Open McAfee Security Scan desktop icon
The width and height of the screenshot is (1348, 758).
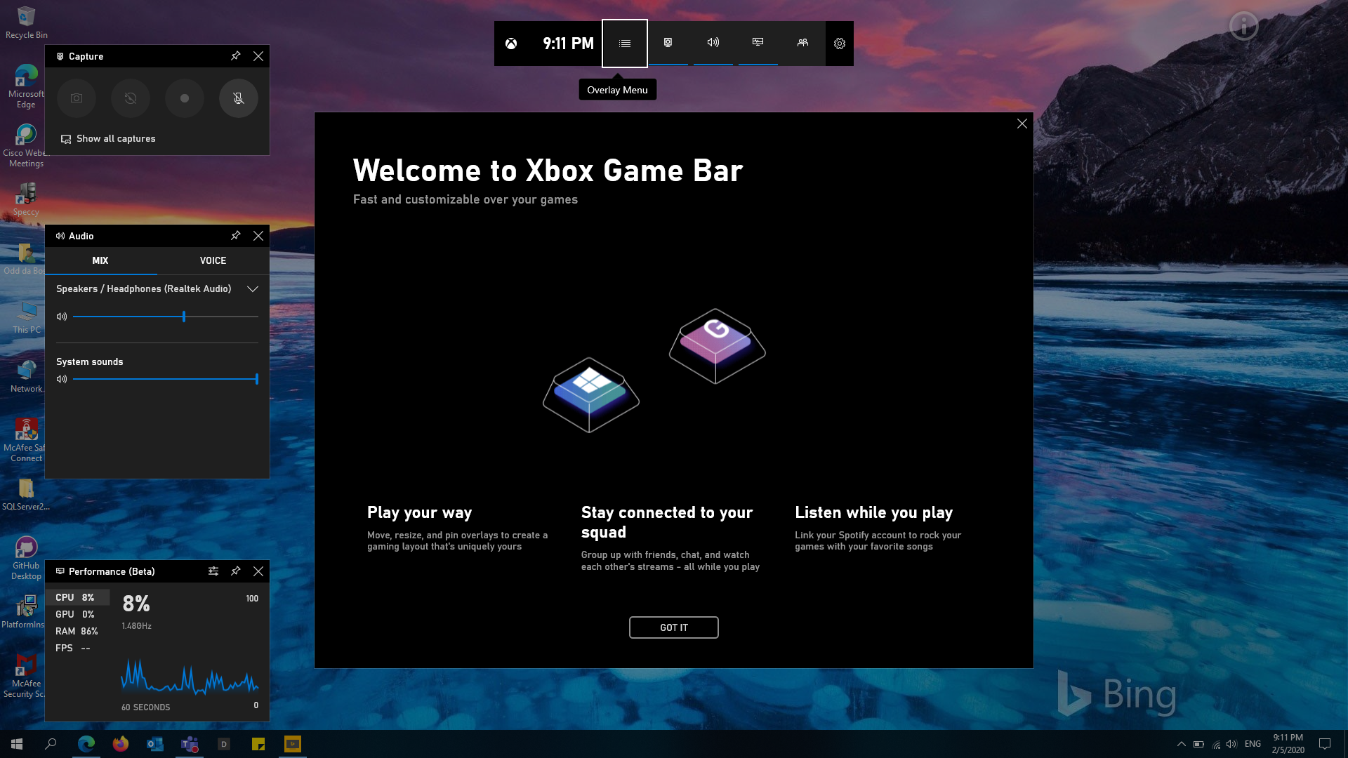click(26, 676)
